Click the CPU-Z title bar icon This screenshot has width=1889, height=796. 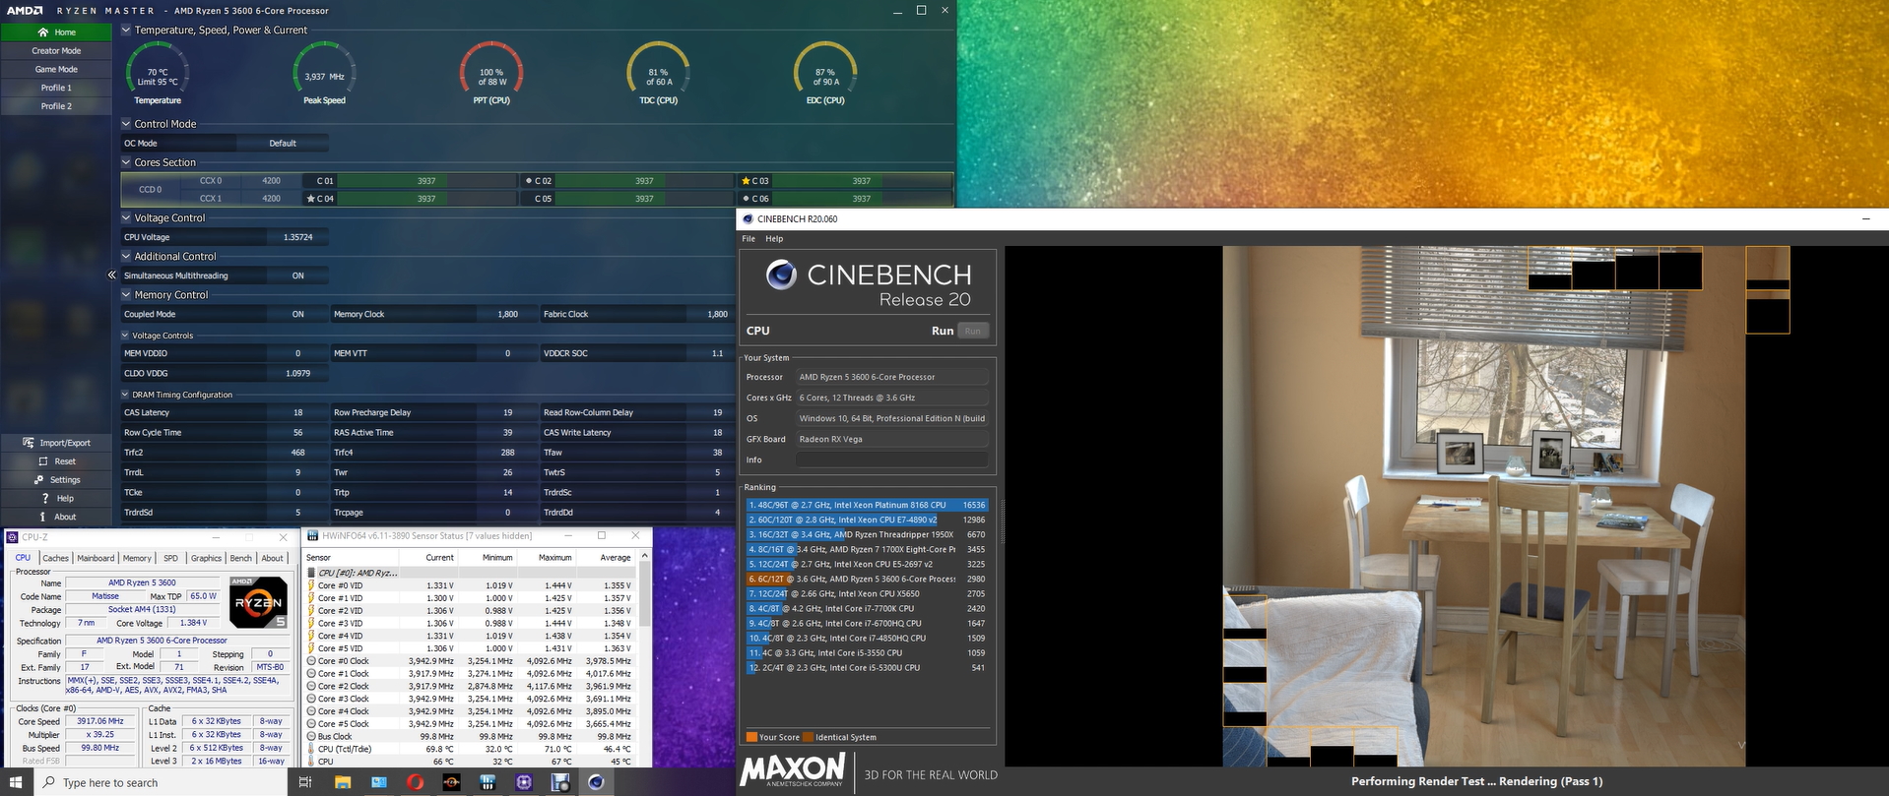point(12,537)
